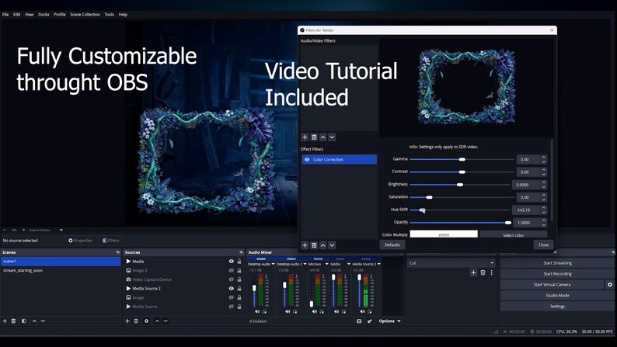
Task: Open virtual camera settings gear icon
Action: click(x=610, y=285)
